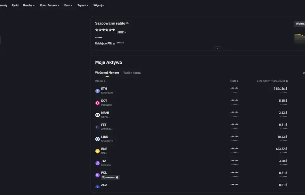Expand the balance panel chevron

pos(218,48)
